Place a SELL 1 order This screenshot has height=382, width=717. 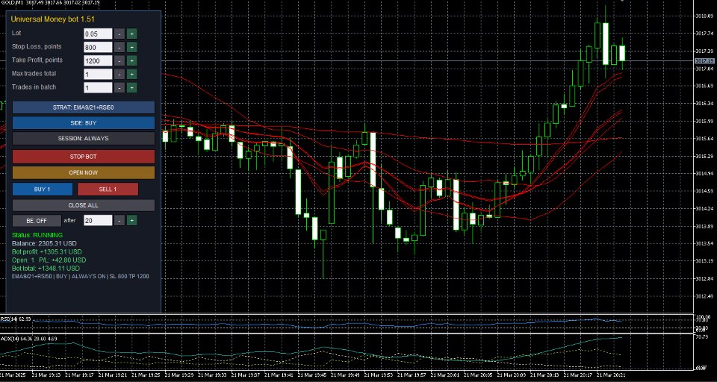pyautogui.click(x=108, y=190)
